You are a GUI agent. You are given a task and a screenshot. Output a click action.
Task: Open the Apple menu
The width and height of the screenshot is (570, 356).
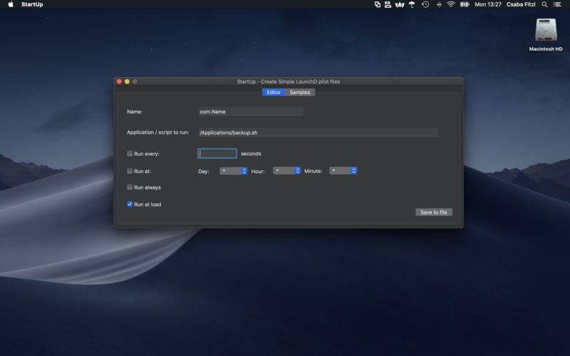pos(11,4)
